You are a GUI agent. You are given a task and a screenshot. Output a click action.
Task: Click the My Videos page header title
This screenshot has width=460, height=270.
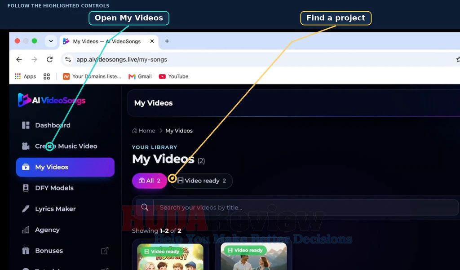tap(154, 103)
